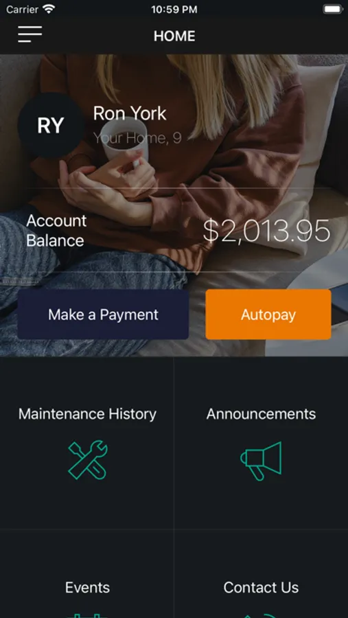This screenshot has width=348, height=618.
Task: Click the Wi-Fi status icon
Action: (x=49, y=9)
